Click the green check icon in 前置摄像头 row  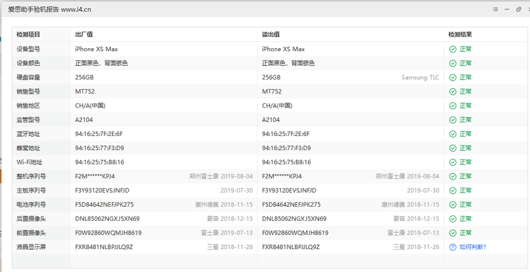pyautogui.click(x=453, y=233)
